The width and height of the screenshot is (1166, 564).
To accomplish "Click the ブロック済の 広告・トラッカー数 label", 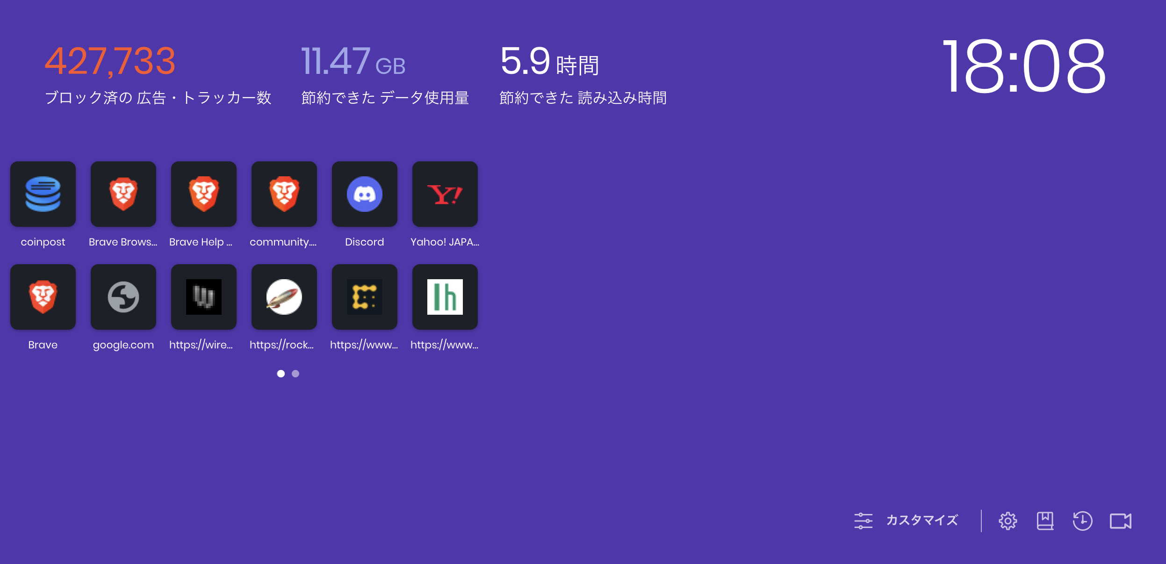I will click(158, 98).
